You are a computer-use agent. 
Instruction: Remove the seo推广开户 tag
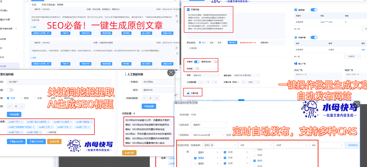[x=22, y=122]
